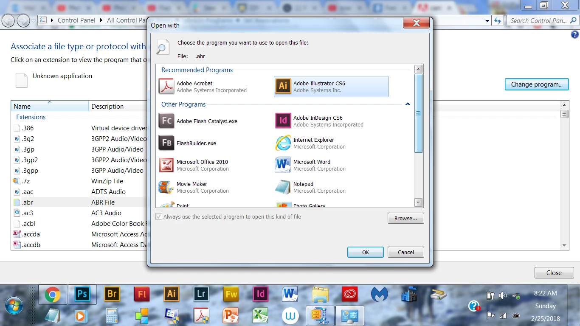Click Control Panel breadcrumb arrow

tap(101, 20)
